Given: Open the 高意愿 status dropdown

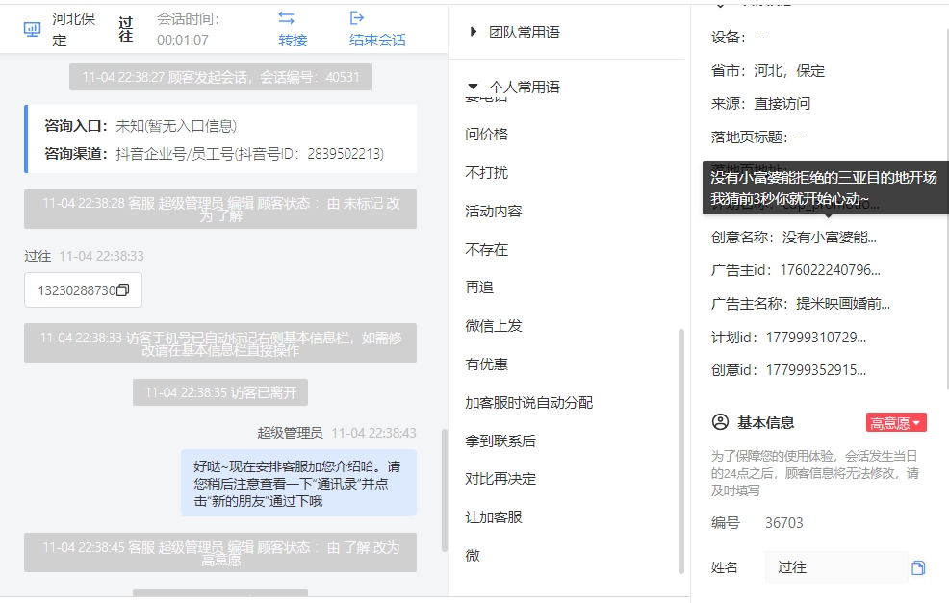Looking at the screenshot, I should point(896,423).
